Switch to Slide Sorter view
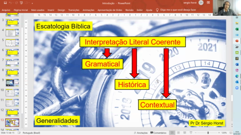The height and width of the screenshot is (135, 241). (178, 133)
